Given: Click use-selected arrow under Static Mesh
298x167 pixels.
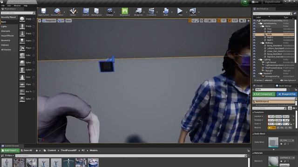Looking at the screenshot, I should [x=281, y=144].
